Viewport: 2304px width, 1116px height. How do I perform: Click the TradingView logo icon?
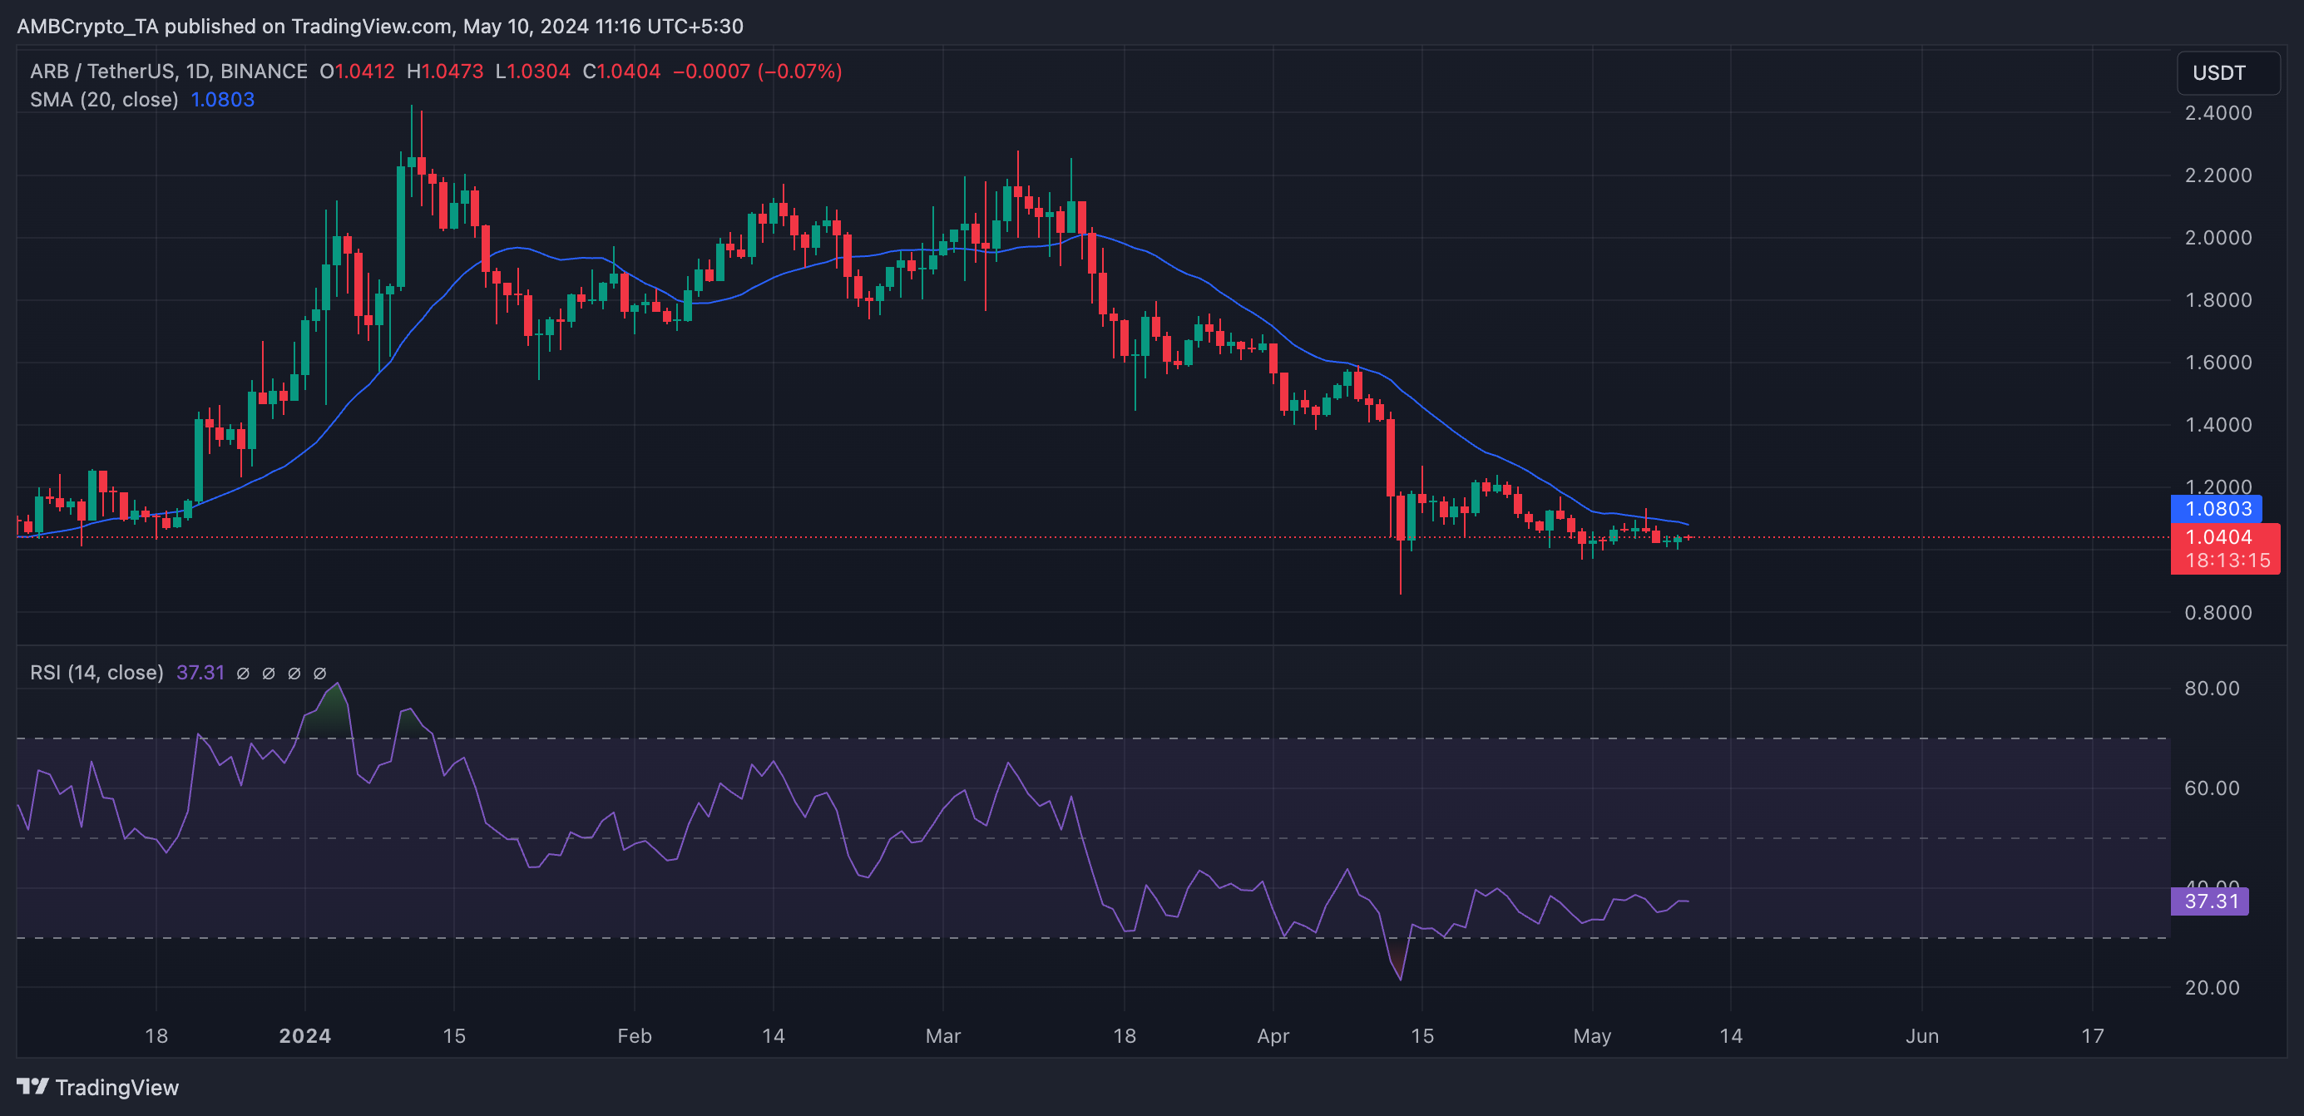tap(32, 1087)
